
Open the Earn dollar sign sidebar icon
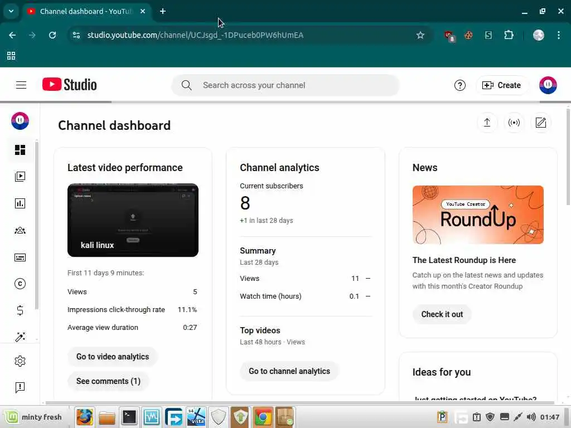[20, 310]
